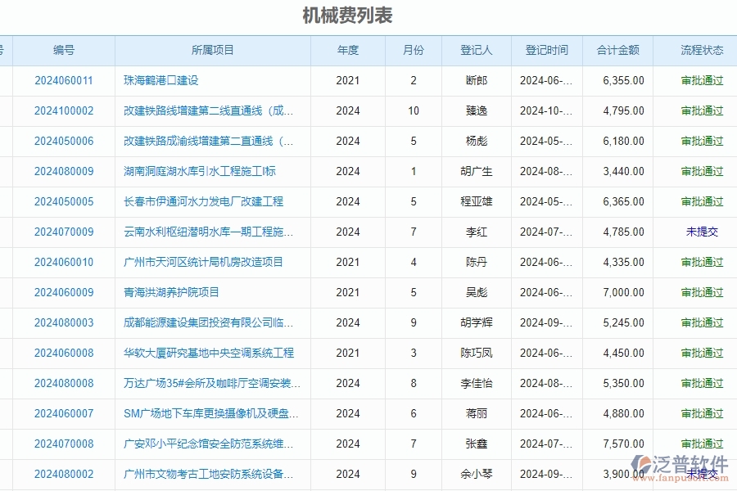View 审批通过 status of record 2024060011
The height and width of the screenshot is (491, 737).
pyautogui.click(x=702, y=80)
